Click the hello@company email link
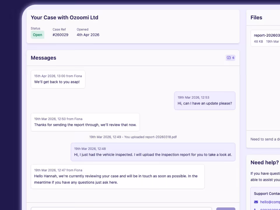The width and height of the screenshot is (280, 210). 270,202
